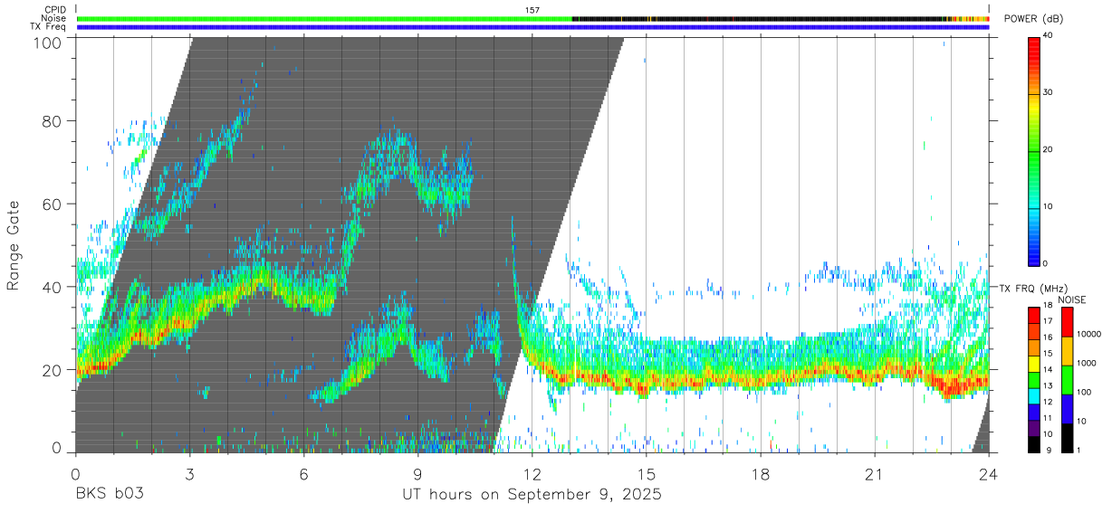Image resolution: width=1112 pixels, height=513 pixels.
Task: Click the NOISE legend title
Action: click(x=1072, y=299)
